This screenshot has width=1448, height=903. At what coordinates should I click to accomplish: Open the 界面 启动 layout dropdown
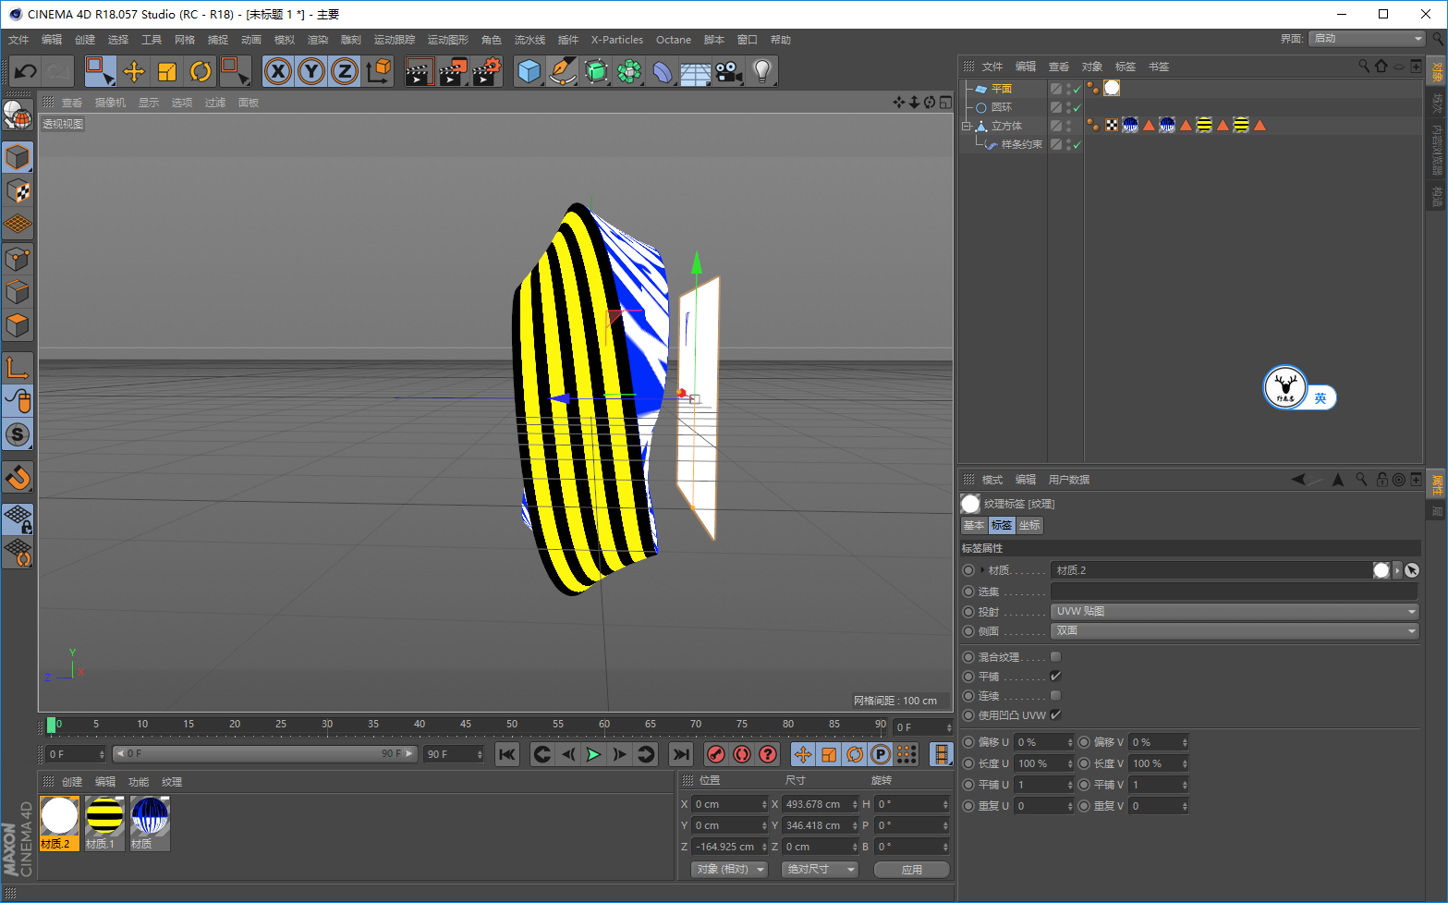(1367, 38)
